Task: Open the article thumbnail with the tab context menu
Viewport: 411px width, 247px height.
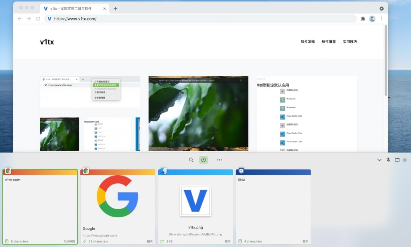Action: [x=90, y=92]
